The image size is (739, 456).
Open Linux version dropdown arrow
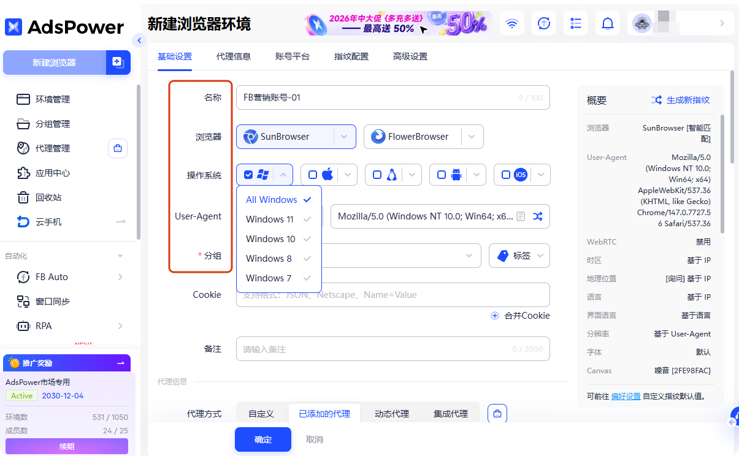click(412, 175)
